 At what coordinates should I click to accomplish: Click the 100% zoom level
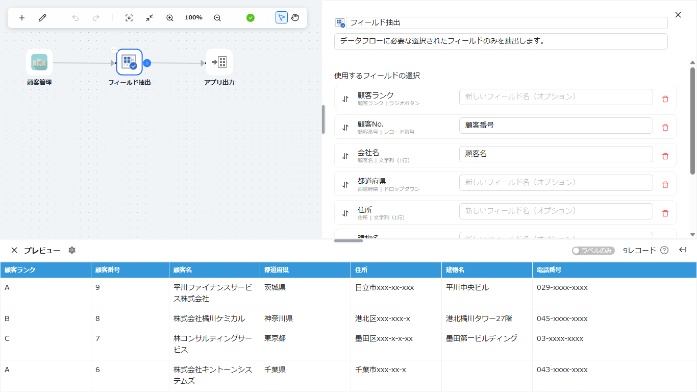[x=193, y=17]
